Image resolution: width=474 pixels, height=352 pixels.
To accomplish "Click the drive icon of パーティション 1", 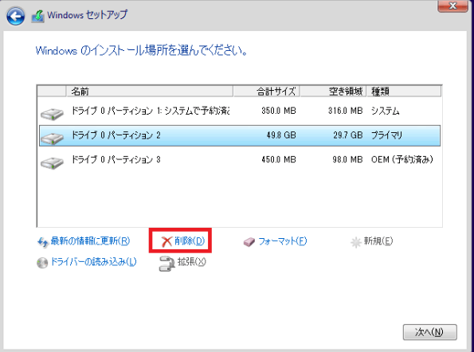I will (52, 114).
